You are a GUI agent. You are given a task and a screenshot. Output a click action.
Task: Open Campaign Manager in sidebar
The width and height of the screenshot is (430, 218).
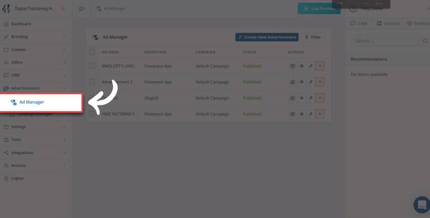[34, 114]
